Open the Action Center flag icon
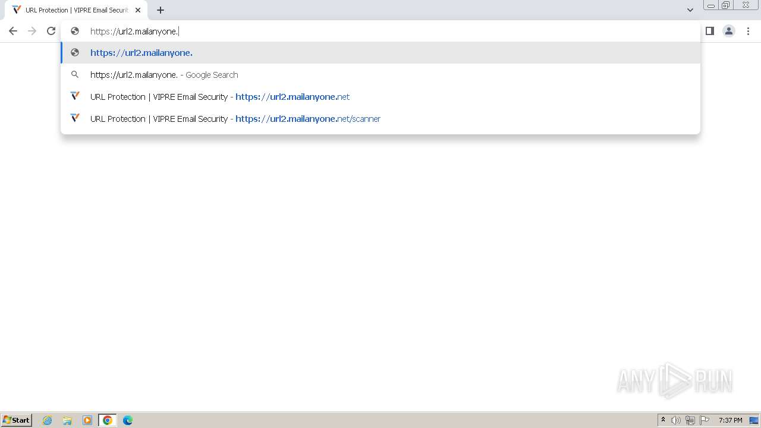761x428 pixels. (705, 420)
